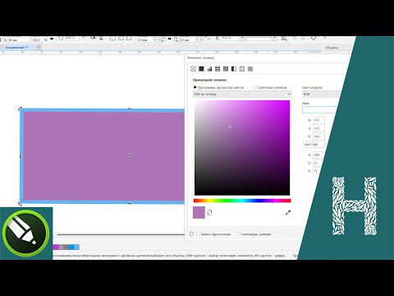Click the rectangle's top middle handle
The height and width of the screenshot is (296, 394).
(130, 109)
